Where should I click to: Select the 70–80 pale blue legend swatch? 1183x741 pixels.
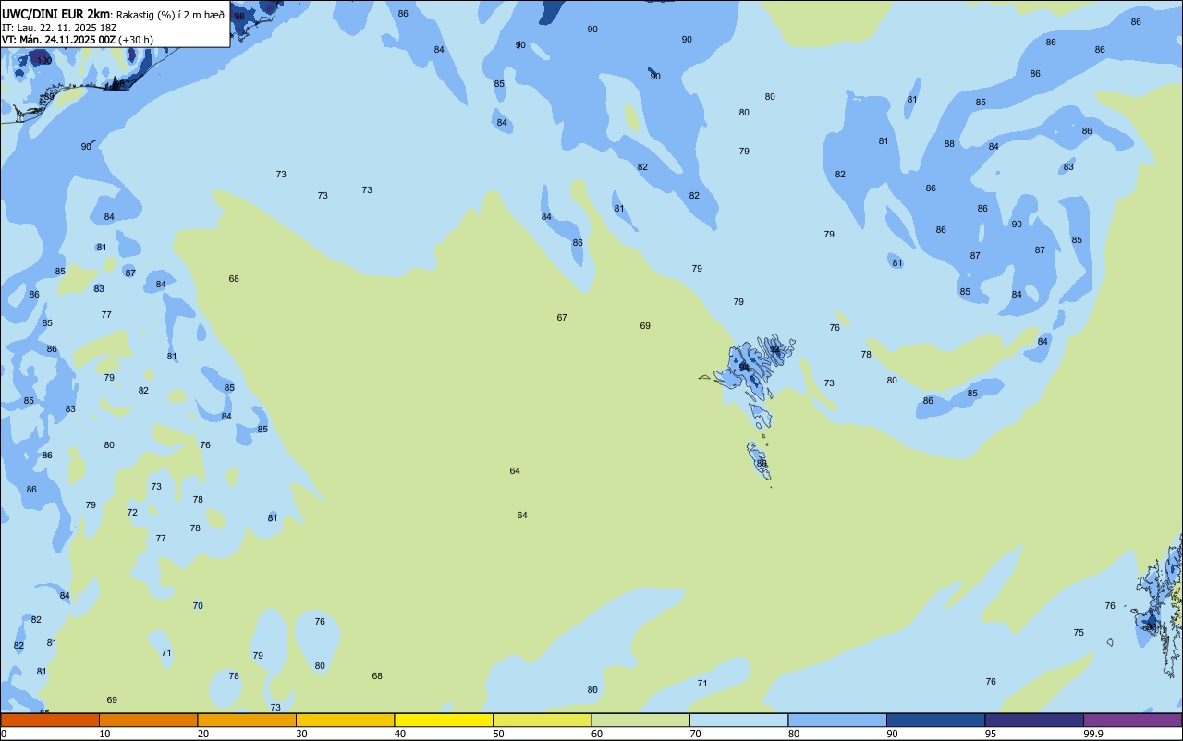(738, 720)
